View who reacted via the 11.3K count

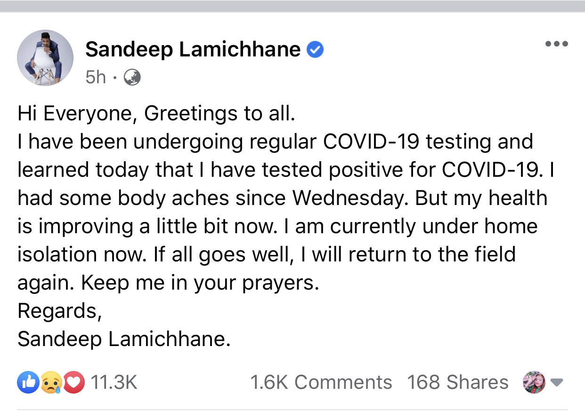pyautogui.click(x=114, y=382)
